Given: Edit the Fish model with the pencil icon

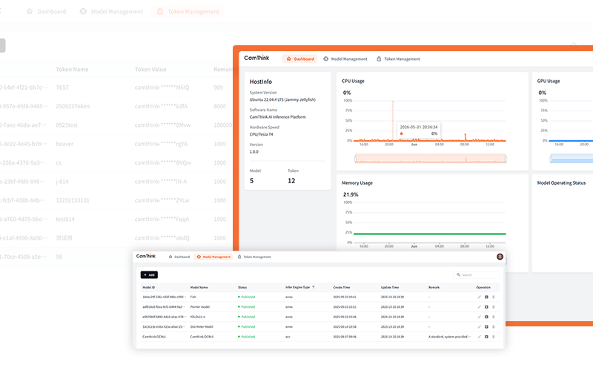Looking at the screenshot, I should point(479,297).
